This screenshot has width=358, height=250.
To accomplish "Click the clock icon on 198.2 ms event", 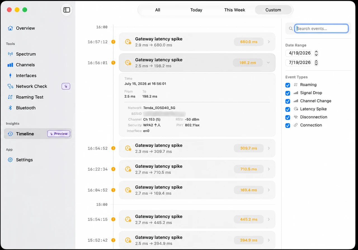I will [128, 63].
